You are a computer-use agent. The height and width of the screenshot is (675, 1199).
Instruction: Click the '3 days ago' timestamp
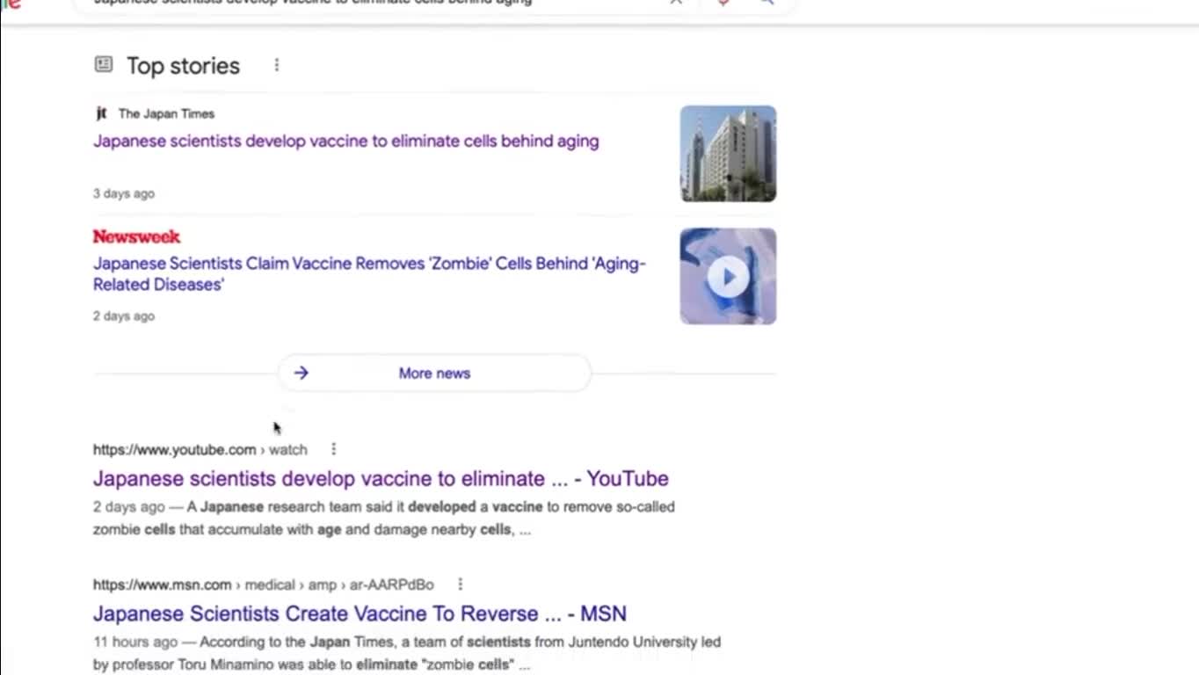tap(124, 193)
